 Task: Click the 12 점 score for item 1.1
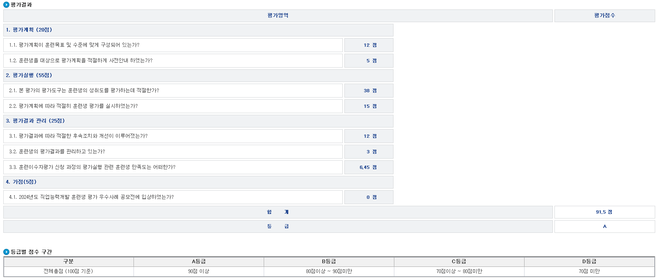pos(369,45)
